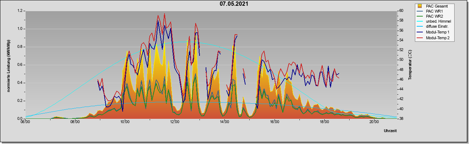Viewport: 469px width, 144px height.
Task: Click the 16:00 time axis tick
Action: [x=275, y=122]
